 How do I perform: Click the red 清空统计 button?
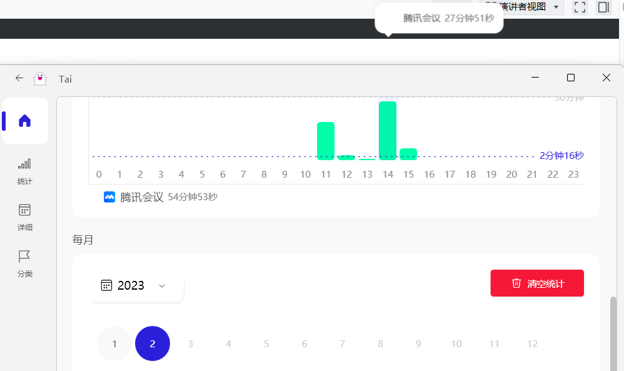click(x=537, y=283)
